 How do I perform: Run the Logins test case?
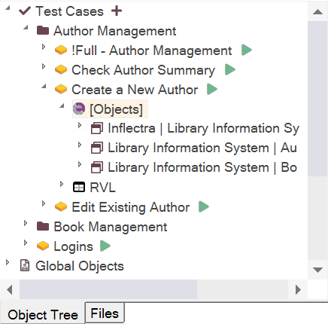[105, 246]
